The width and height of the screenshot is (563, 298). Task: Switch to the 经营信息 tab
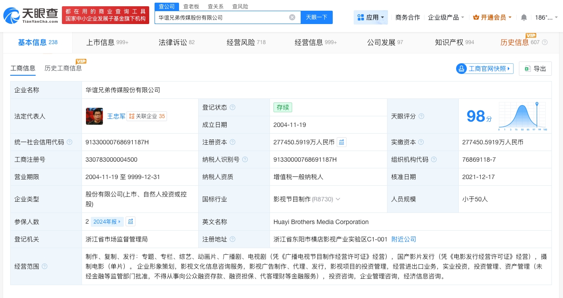click(315, 42)
